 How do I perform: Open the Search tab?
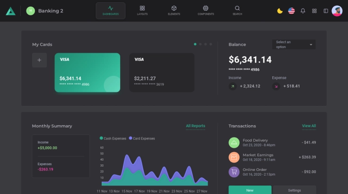click(x=237, y=10)
